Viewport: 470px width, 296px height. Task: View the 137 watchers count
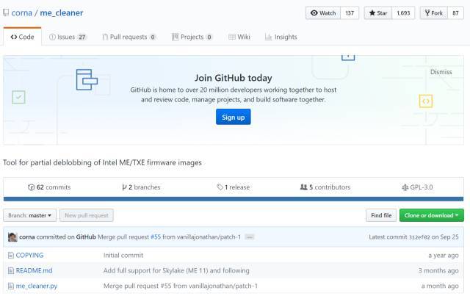point(350,13)
